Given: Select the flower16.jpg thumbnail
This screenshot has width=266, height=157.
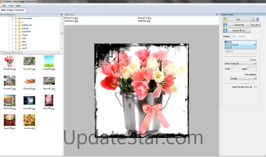Looking at the screenshot, I should 49,61.
